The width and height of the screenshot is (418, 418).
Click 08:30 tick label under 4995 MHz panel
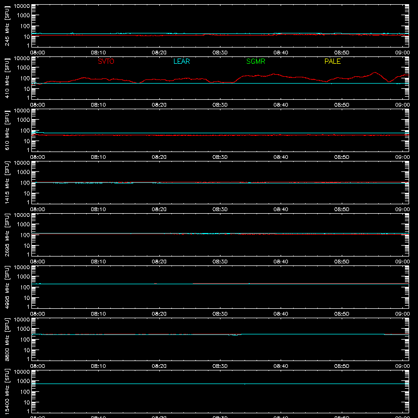[220, 314]
